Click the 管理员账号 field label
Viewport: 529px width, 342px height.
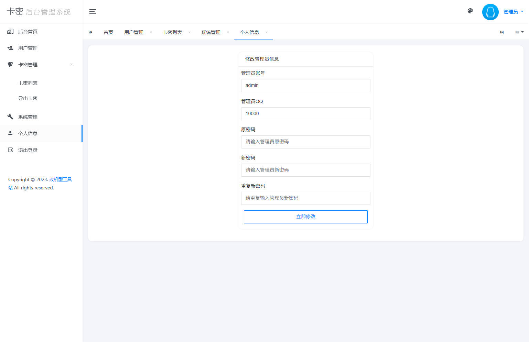253,73
